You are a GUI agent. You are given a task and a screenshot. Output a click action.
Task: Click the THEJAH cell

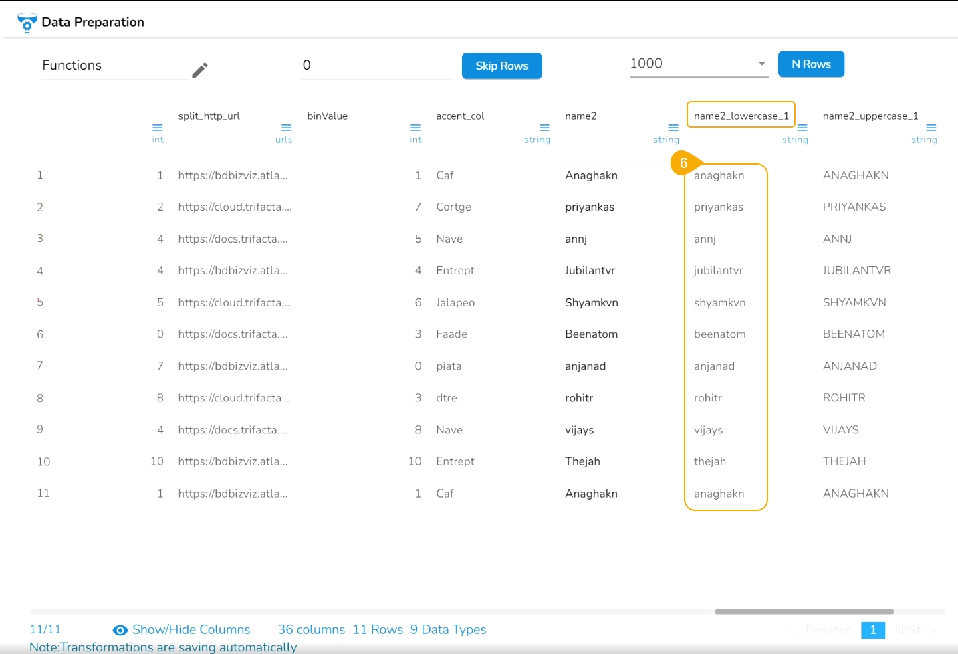pos(844,461)
